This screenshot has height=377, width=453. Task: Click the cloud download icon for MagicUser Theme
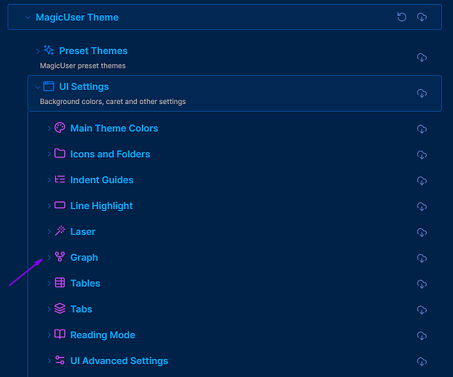(422, 17)
